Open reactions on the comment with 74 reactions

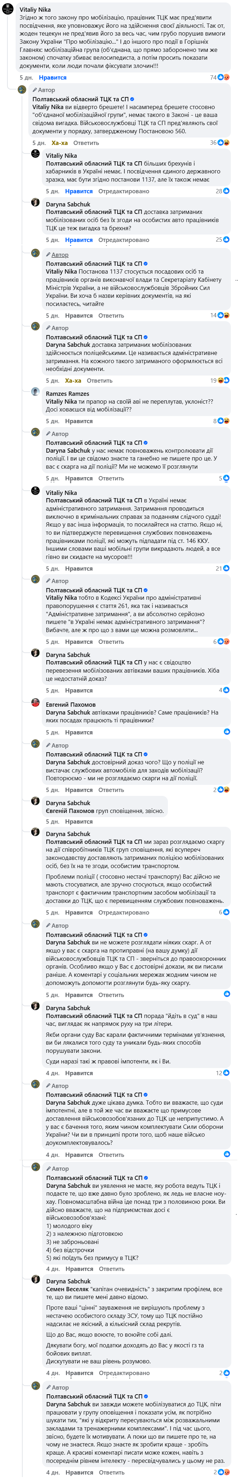click(223, 78)
